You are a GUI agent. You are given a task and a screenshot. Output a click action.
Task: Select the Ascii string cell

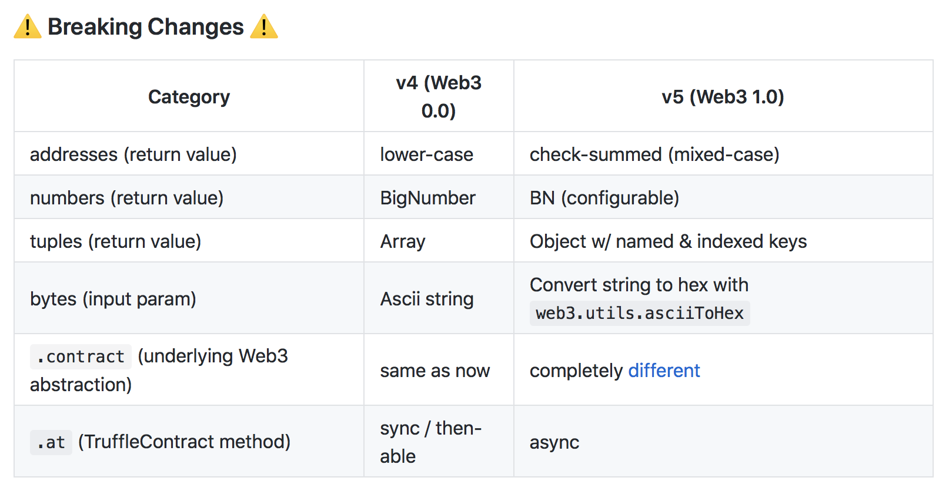426,299
